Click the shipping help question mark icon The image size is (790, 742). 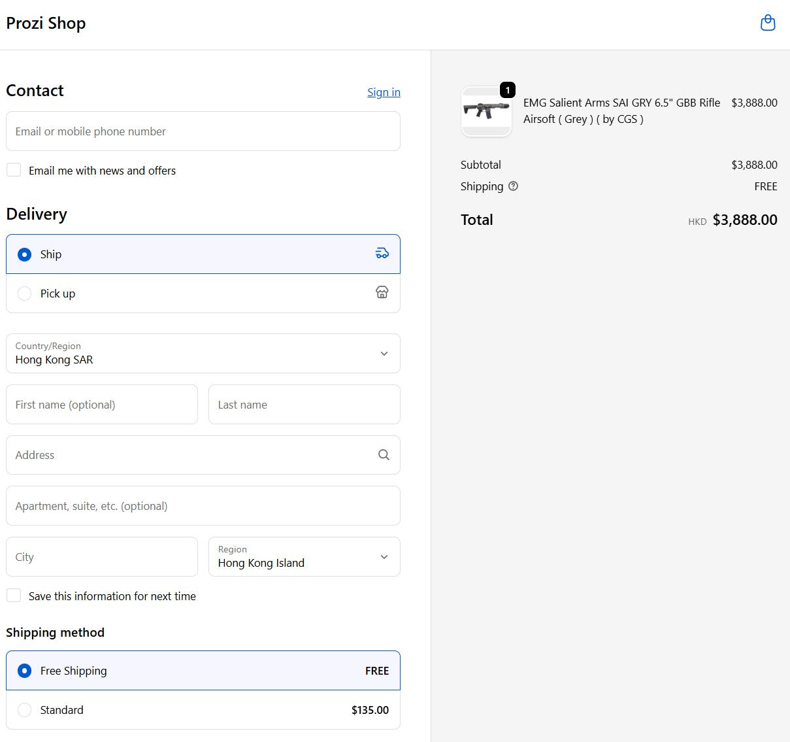pos(513,186)
